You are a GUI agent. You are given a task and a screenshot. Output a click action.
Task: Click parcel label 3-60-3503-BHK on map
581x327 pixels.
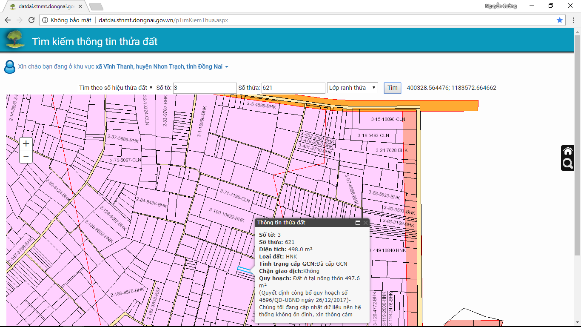click(399, 209)
